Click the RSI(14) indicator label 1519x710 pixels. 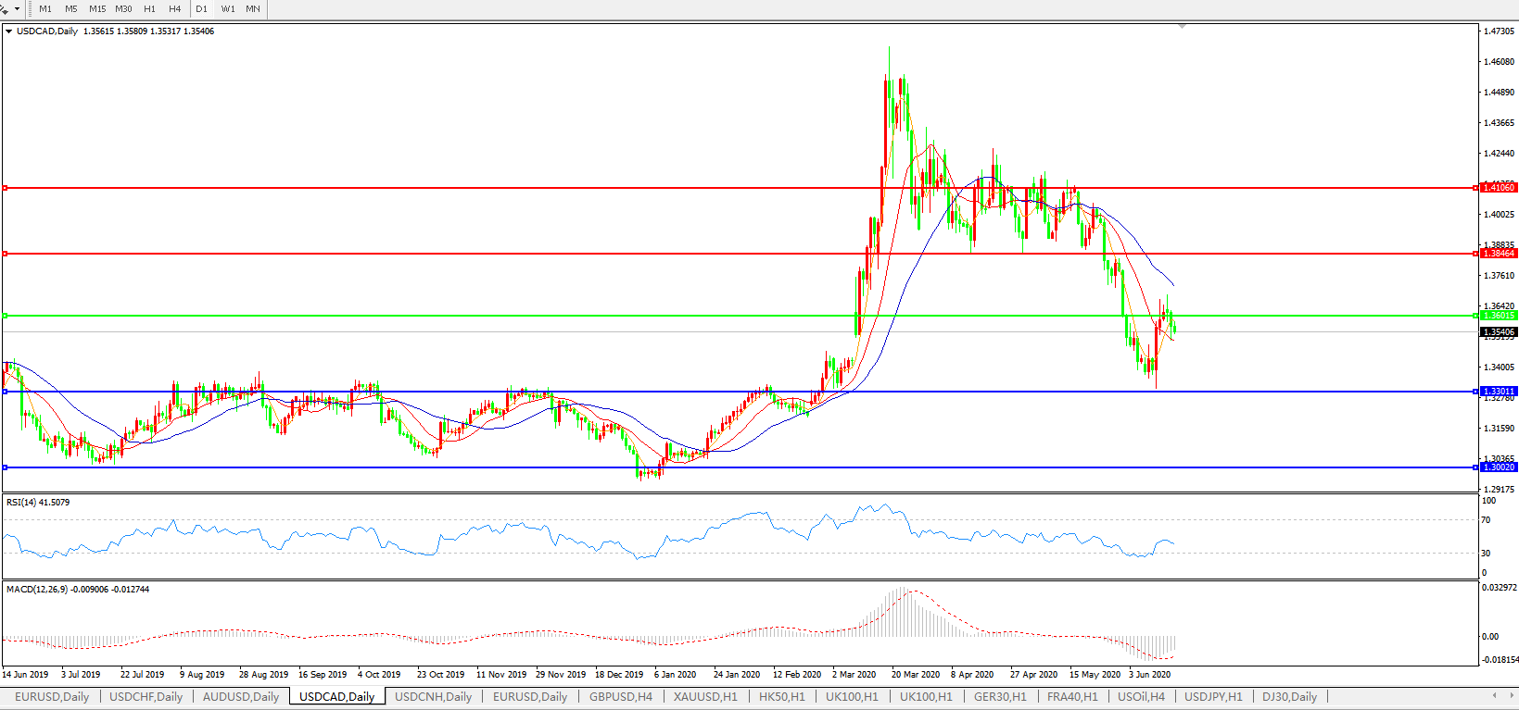click(x=38, y=503)
